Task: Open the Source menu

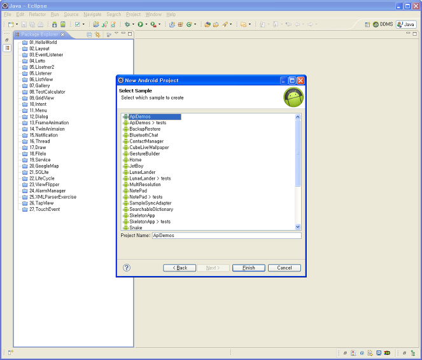Action: tap(71, 14)
